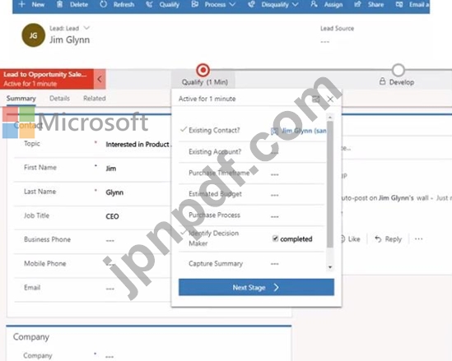The height and width of the screenshot is (361, 452).
Task: Switch to the Details tab
Action: click(59, 99)
